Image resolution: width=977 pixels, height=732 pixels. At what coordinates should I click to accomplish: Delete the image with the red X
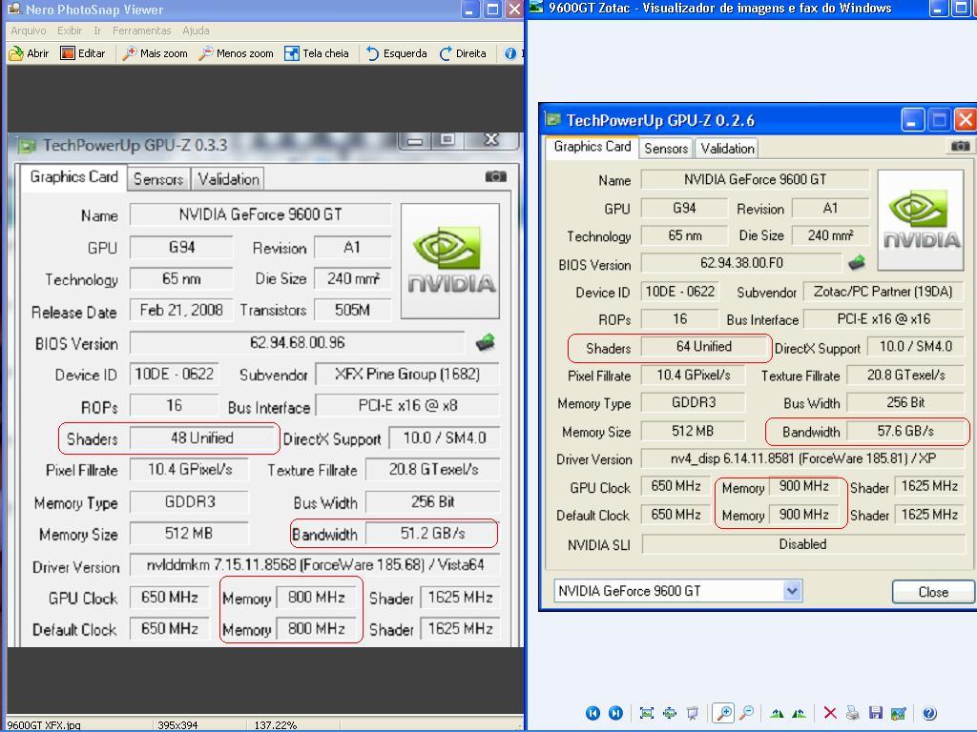[830, 713]
